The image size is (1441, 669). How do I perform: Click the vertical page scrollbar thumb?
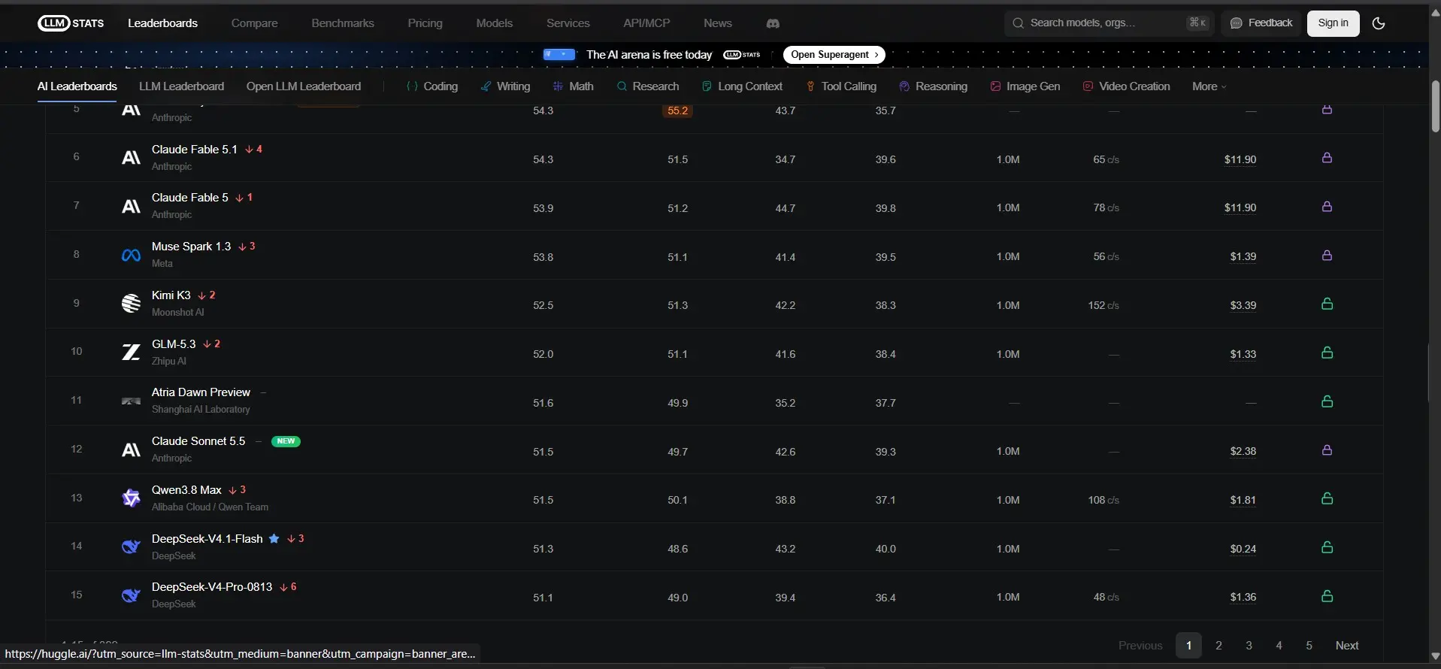pyautogui.click(x=1435, y=107)
